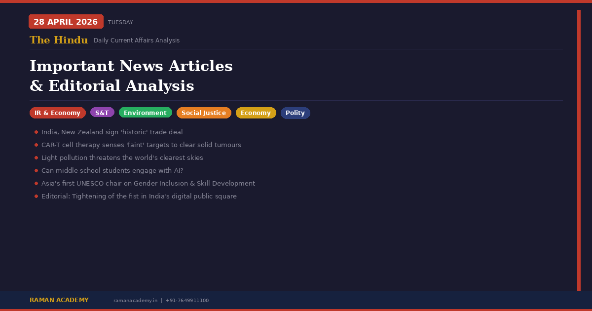592x311 pixels.
Task: Click the RAMAN ACADEMY footer name
Action: (59, 300)
